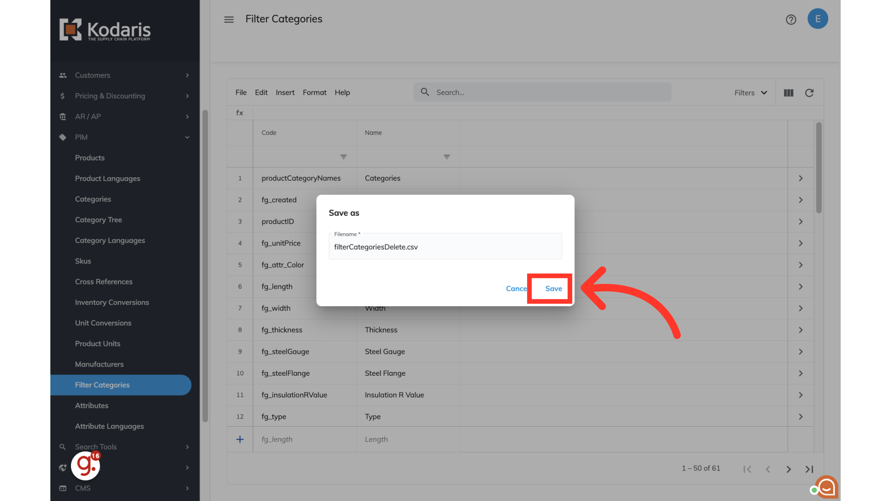Click Cancel in Save as dialog
This screenshot has width=891, height=501.
tap(516, 289)
